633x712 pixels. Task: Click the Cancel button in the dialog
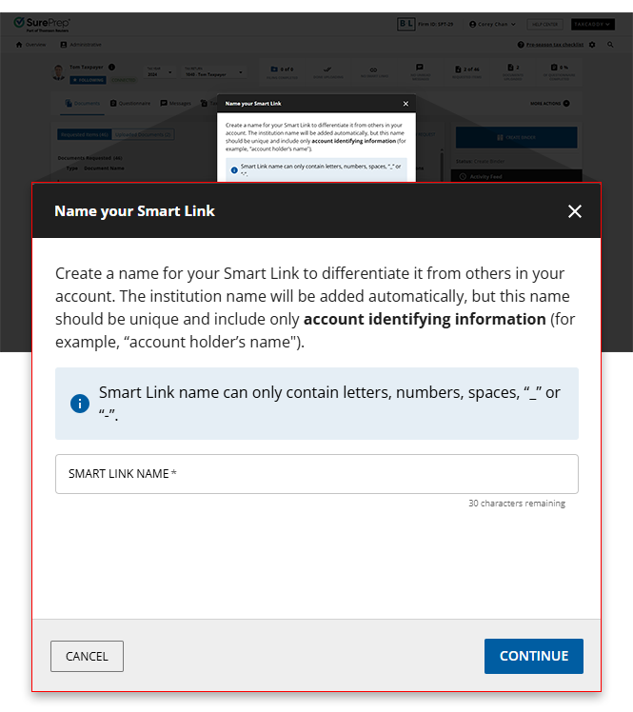coord(87,656)
